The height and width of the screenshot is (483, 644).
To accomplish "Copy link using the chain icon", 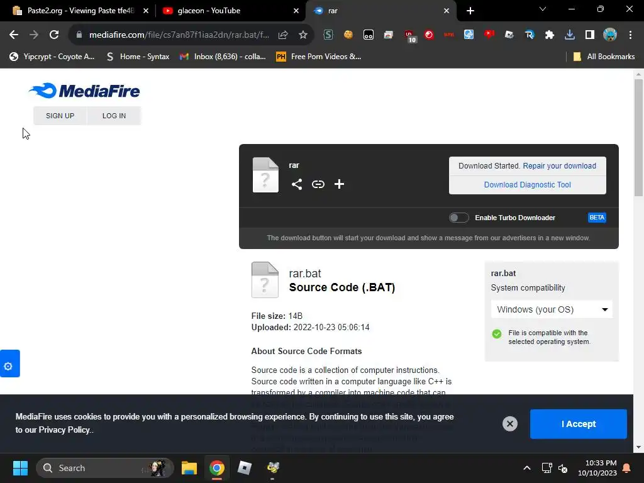I will tap(318, 184).
